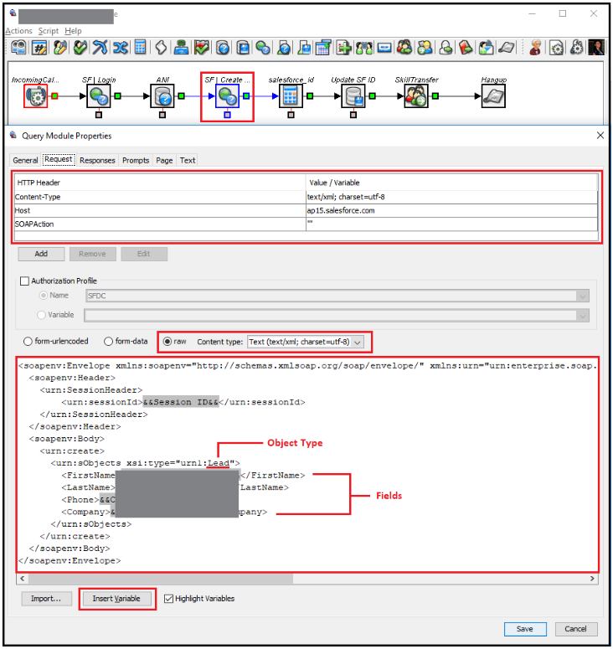Click the woman portrait icon in toolbar
This screenshot has width=613, height=649.
point(596,48)
